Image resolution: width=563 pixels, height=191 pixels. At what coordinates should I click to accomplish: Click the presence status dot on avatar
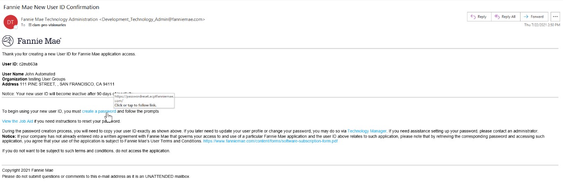pyautogui.click(x=16, y=27)
